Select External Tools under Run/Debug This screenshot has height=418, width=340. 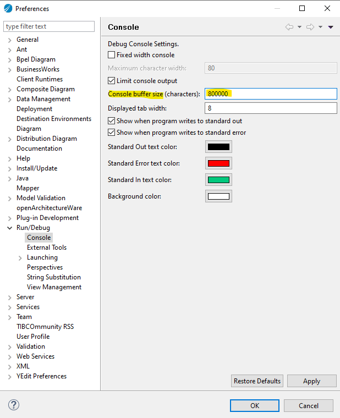click(x=47, y=248)
